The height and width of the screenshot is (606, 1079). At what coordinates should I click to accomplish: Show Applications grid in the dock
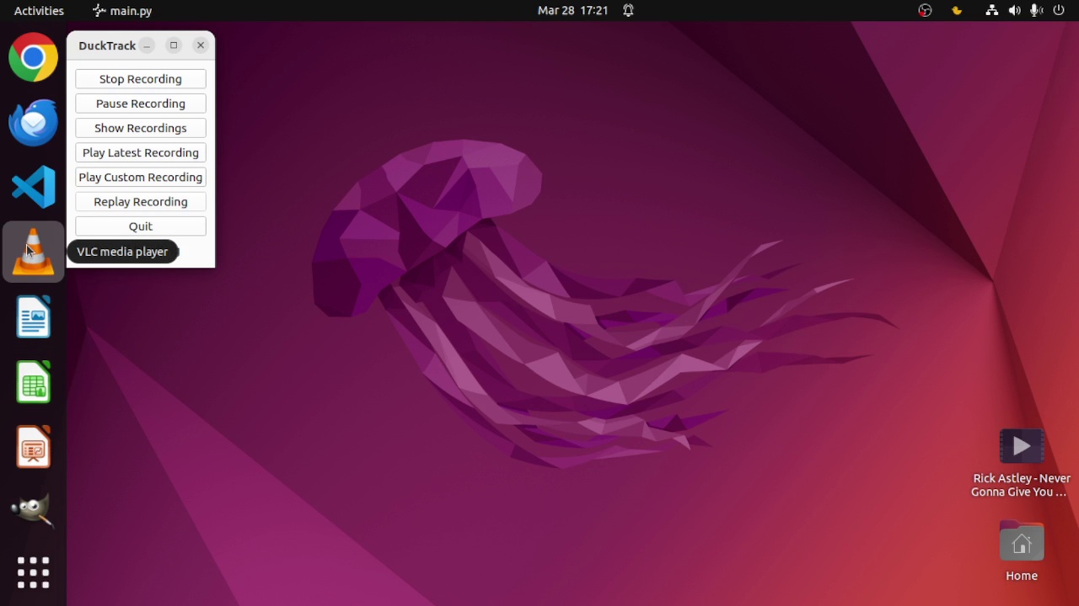click(x=34, y=573)
